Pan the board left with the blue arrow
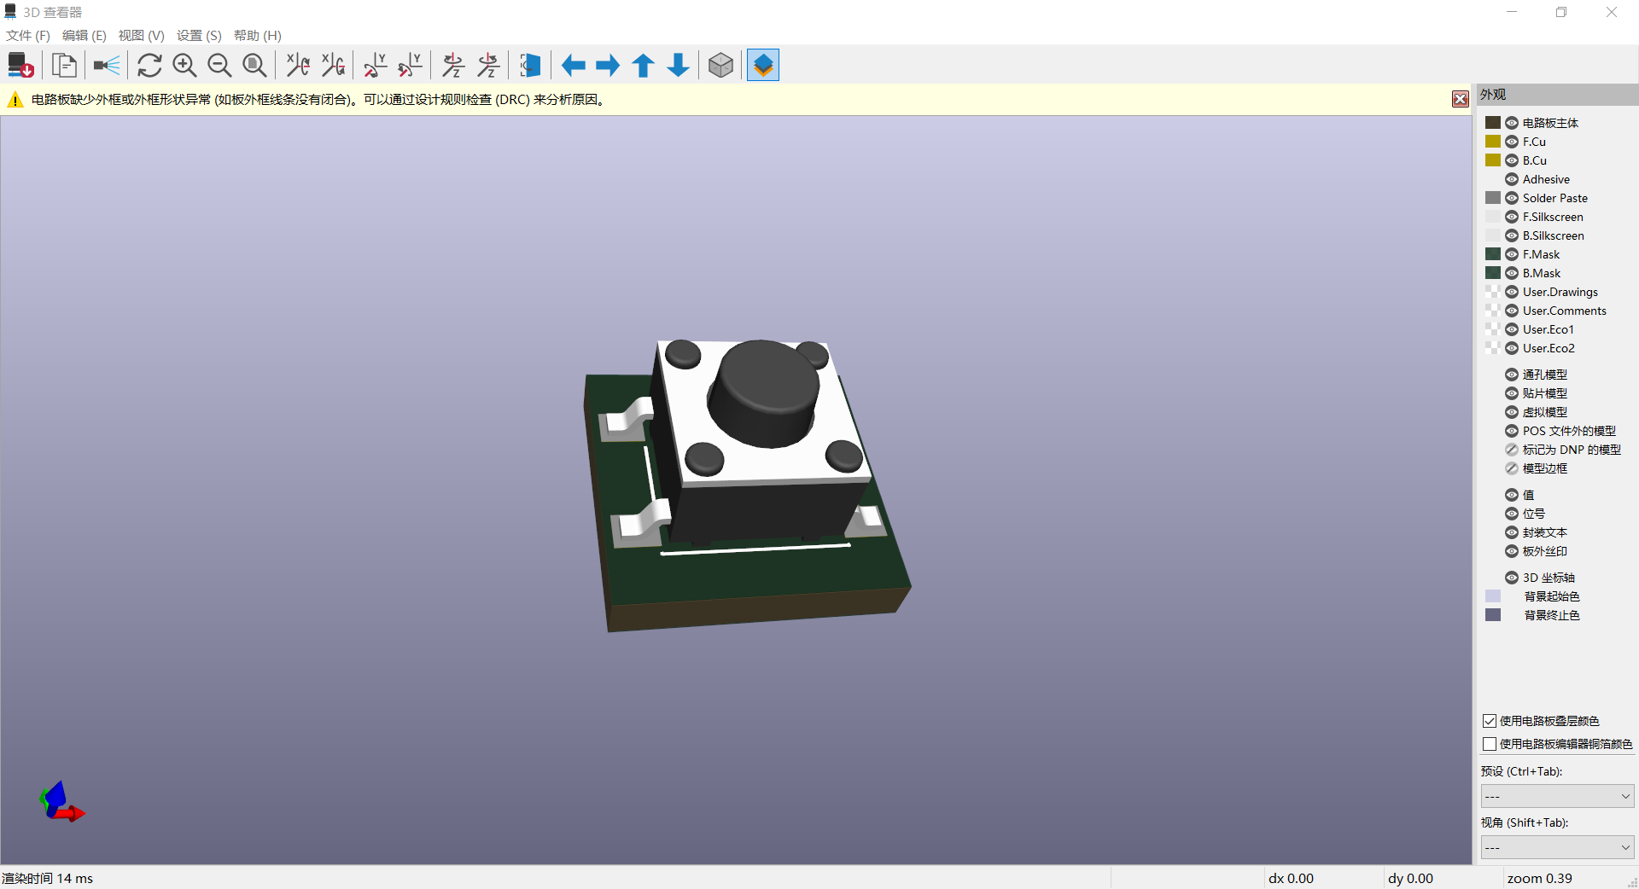Image resolution: width=1639 pixels, height=889 pixels. pyautogui.click(x=573, y=66)
